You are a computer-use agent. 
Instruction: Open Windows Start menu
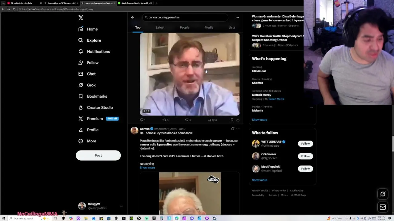(3, 219)
